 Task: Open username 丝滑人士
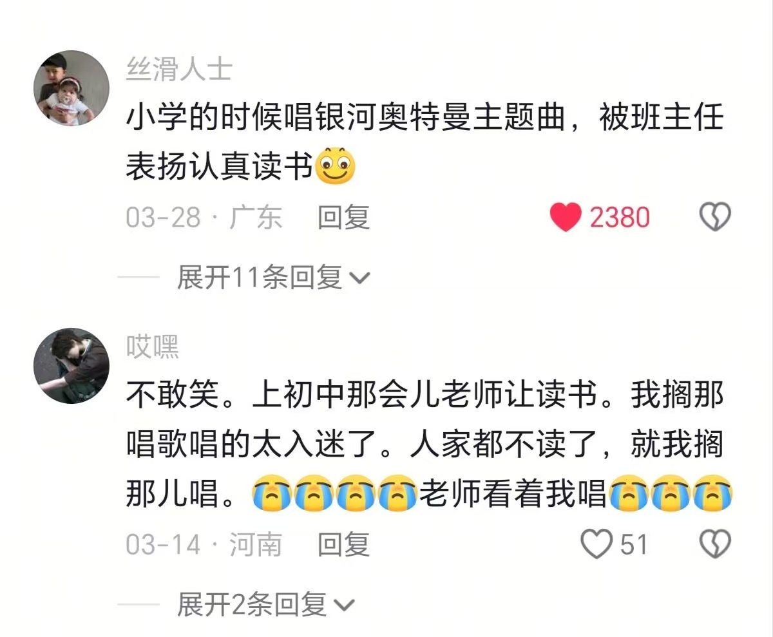click(x=178, y=68)
